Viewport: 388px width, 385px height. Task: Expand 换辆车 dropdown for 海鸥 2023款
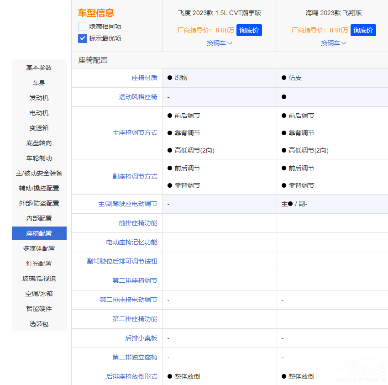click(x=333, y=43)
